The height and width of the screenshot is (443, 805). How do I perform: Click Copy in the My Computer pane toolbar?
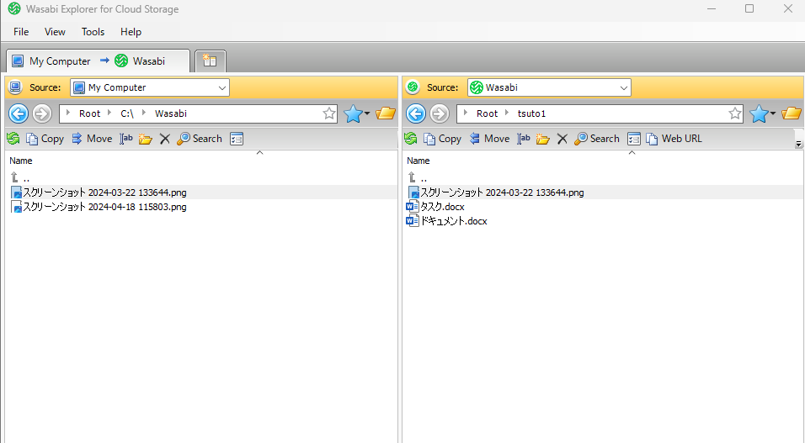coord(45,139)
